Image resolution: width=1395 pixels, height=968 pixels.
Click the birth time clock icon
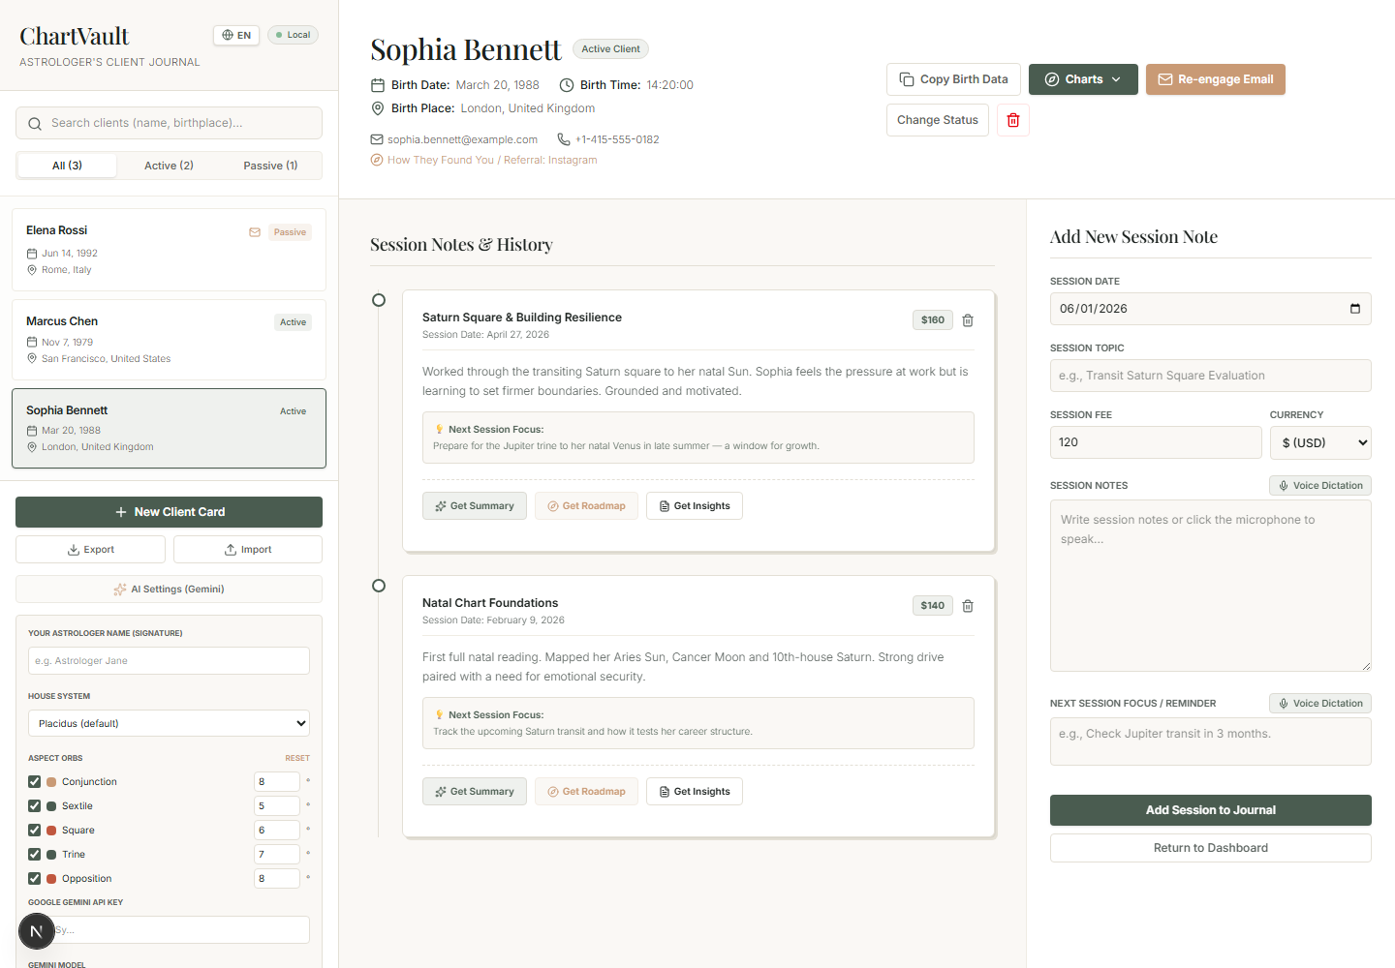[x=567, y=85]
